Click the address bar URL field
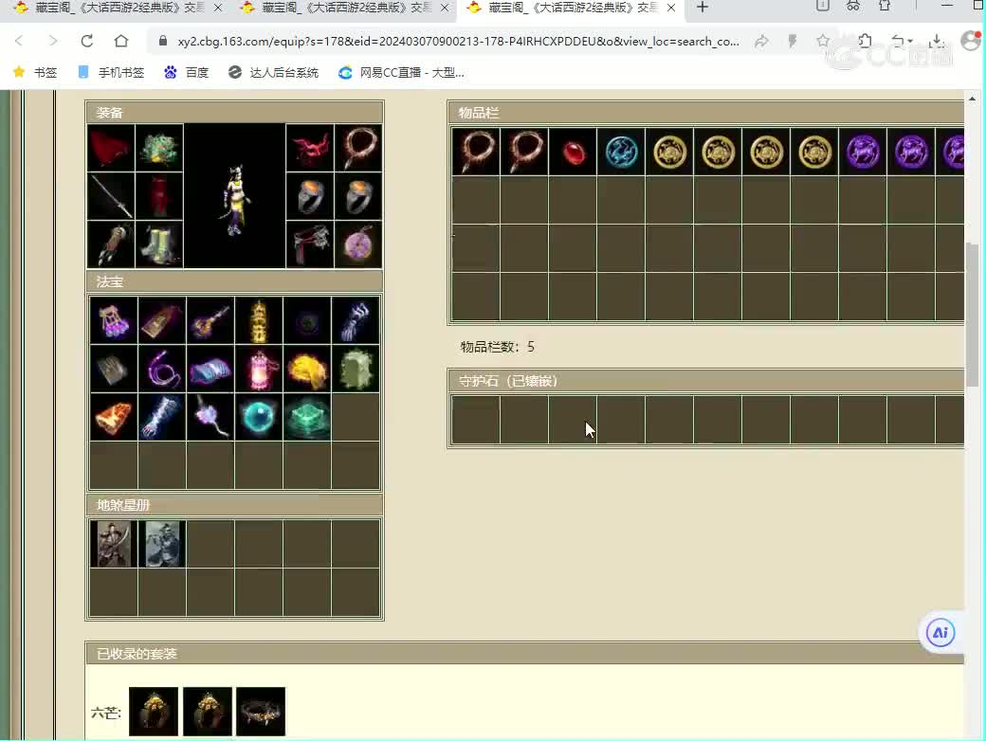Viewport: 986px width, 741px height. 458,42
